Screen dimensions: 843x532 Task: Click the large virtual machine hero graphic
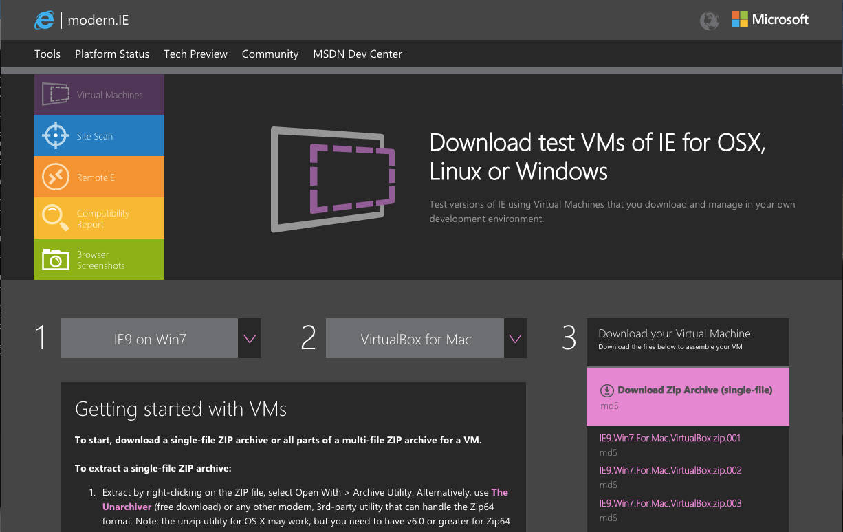click(333, 179)
